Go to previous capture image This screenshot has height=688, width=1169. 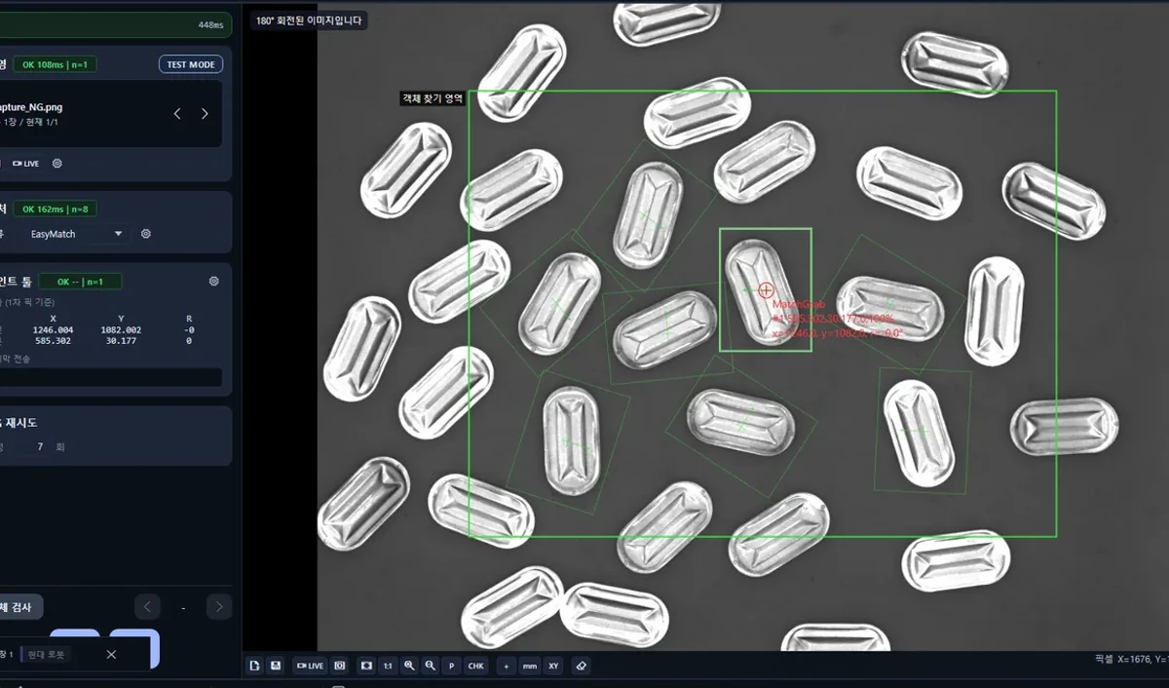tap(177, 114)
